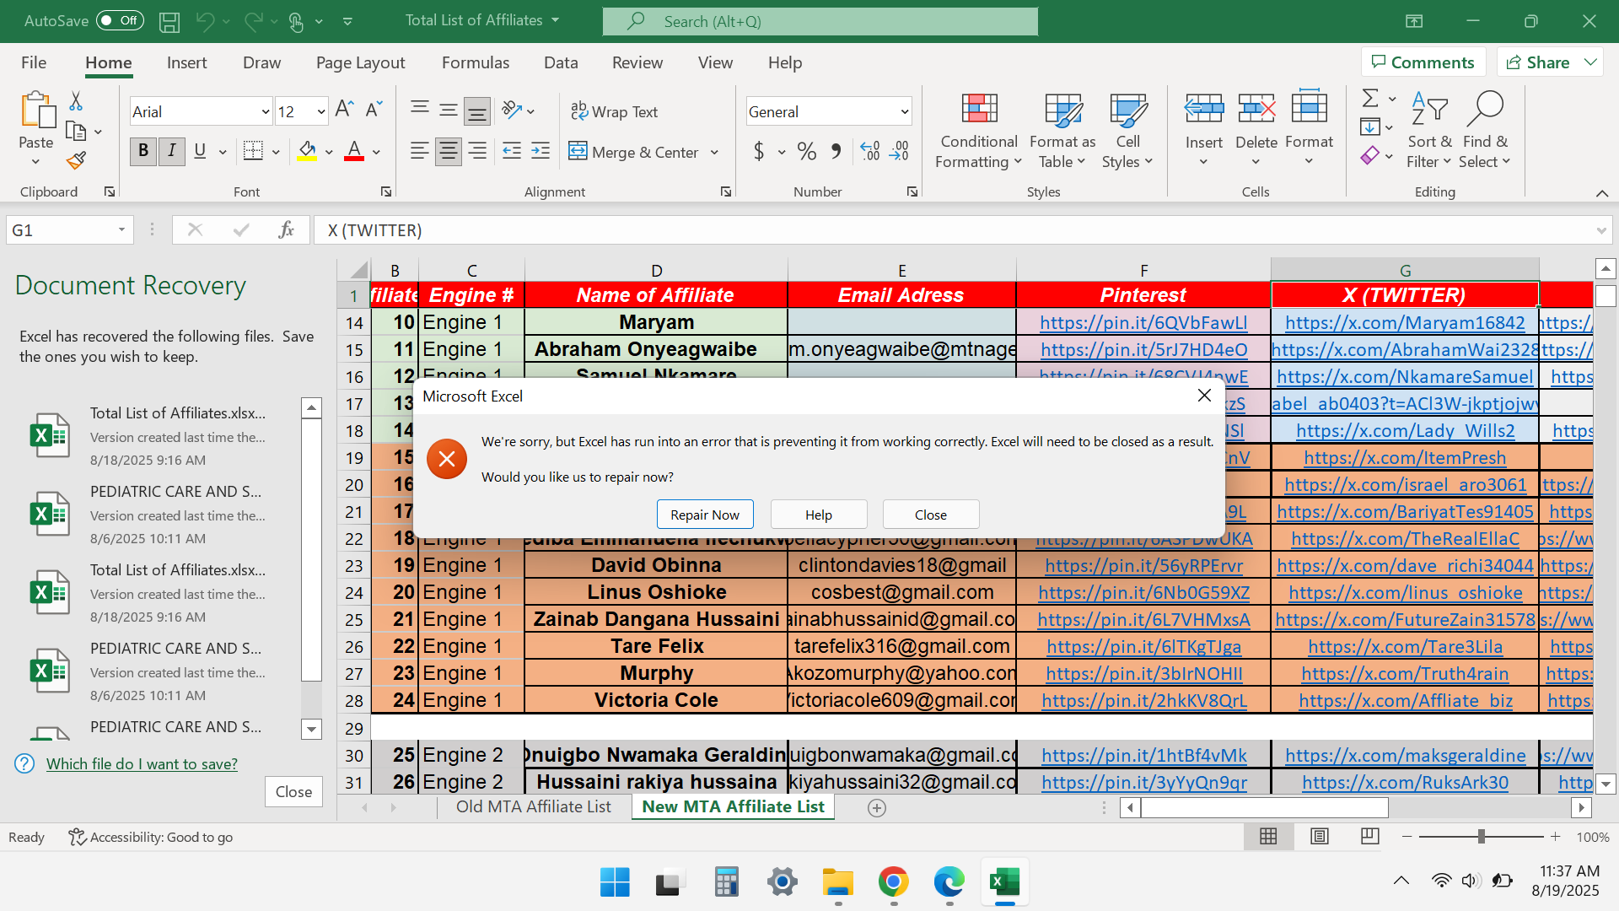Viewport: 1619px width, 911px height.
Task: Toggle the AutoSave switch
Action: (x=120, y=20)
